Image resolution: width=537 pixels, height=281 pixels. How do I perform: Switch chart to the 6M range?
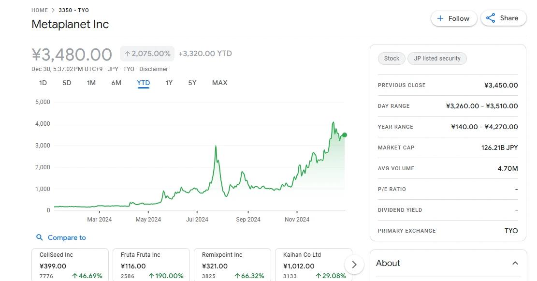116,83
